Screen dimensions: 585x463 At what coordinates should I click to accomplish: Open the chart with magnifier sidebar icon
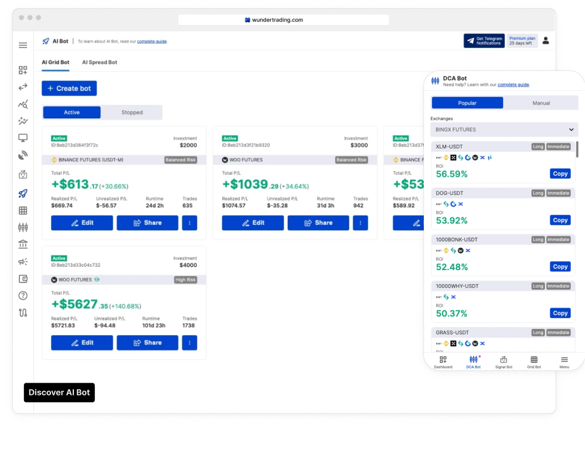point(23,104)
